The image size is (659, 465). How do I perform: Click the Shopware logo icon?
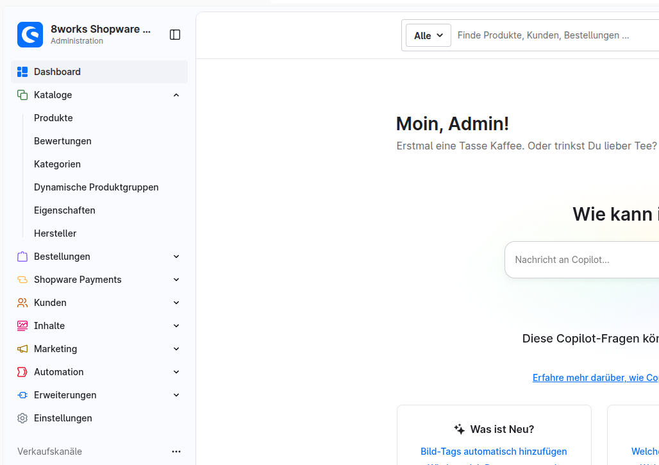30,35
